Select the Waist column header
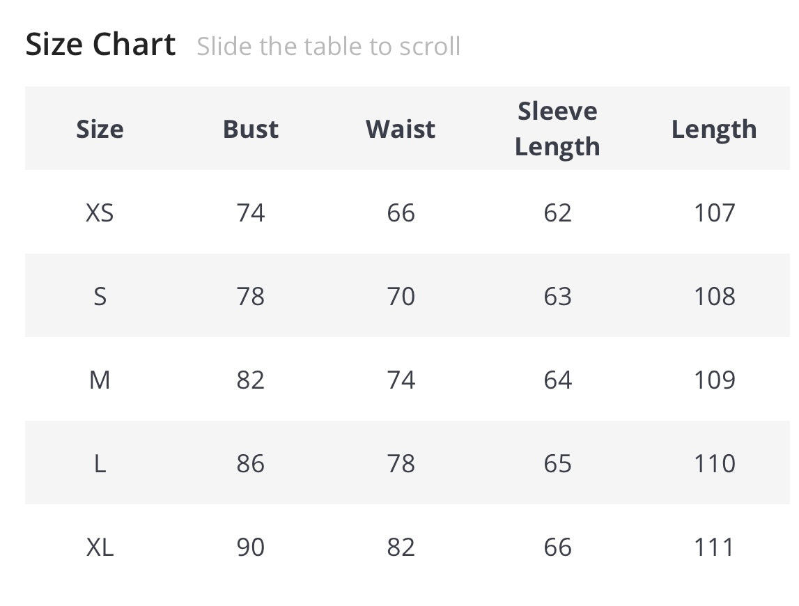 (401, 130)
